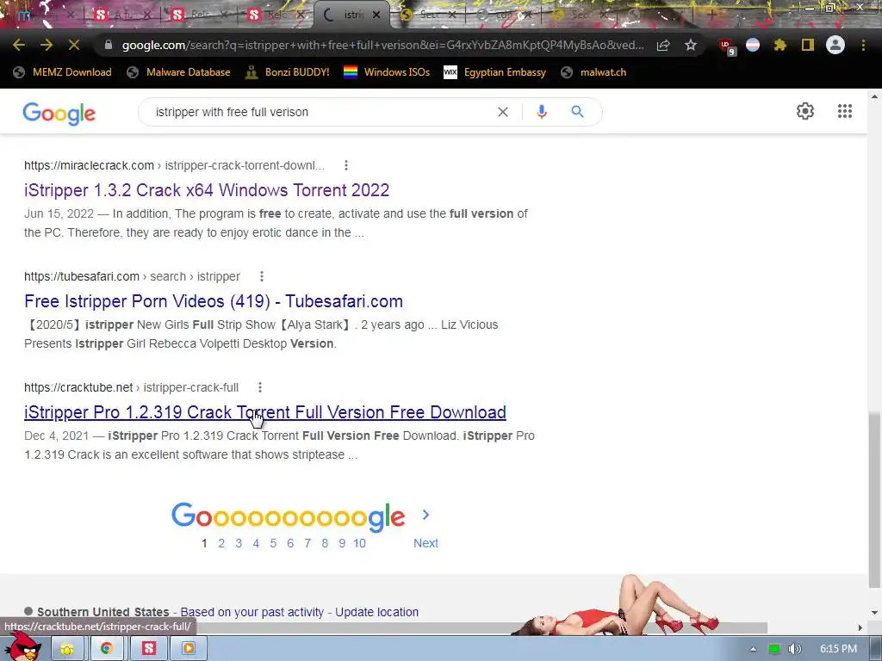This screenshot has width=882, height=661.
Task: Open the Malware Database bookmark
Action: [x=179, y=72]
